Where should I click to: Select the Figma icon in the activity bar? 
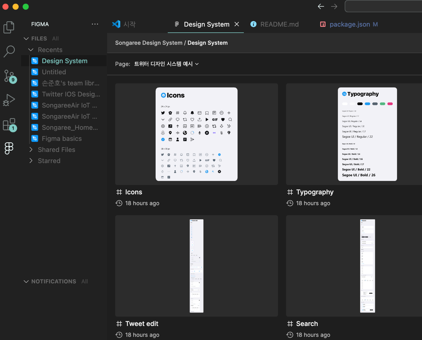point(9,148)
